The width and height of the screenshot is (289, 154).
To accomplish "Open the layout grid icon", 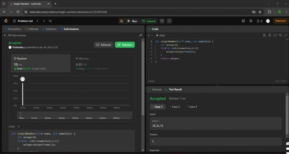I will 243,21.
